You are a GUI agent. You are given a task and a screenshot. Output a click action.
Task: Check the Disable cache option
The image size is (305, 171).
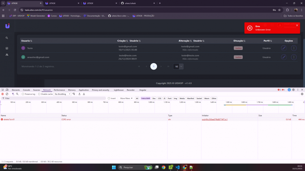(x=39, y=94)
